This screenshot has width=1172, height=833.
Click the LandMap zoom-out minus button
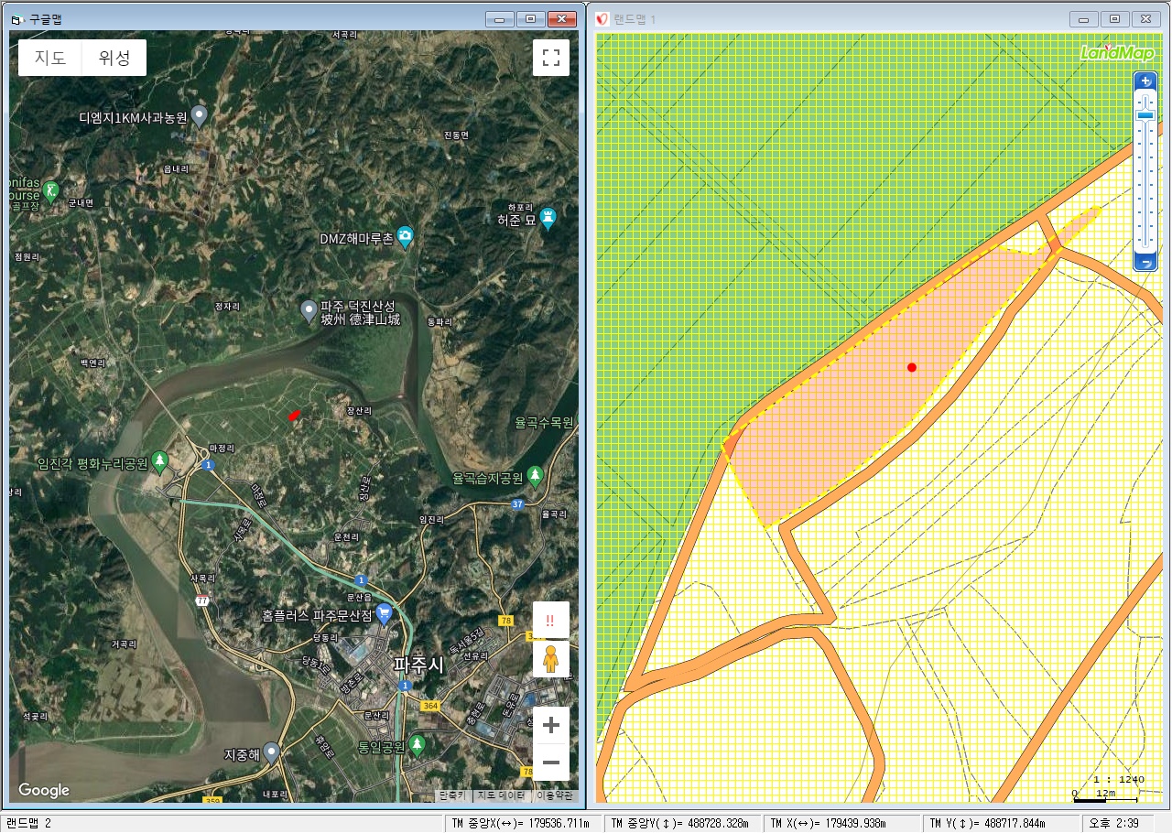point(1145,263)
